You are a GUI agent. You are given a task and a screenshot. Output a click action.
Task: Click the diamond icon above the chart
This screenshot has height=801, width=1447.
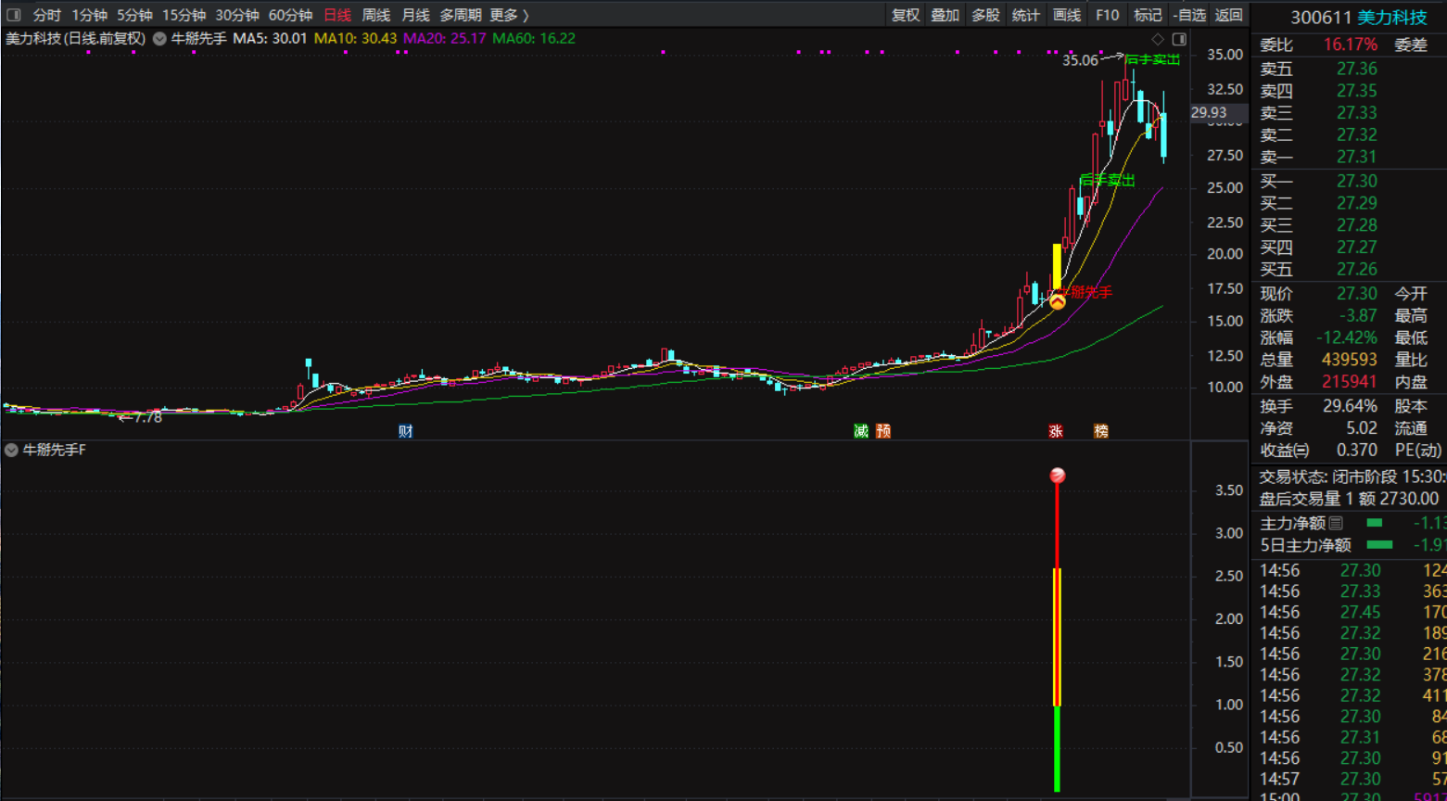pyautogui.click(x=1157, y=39)
